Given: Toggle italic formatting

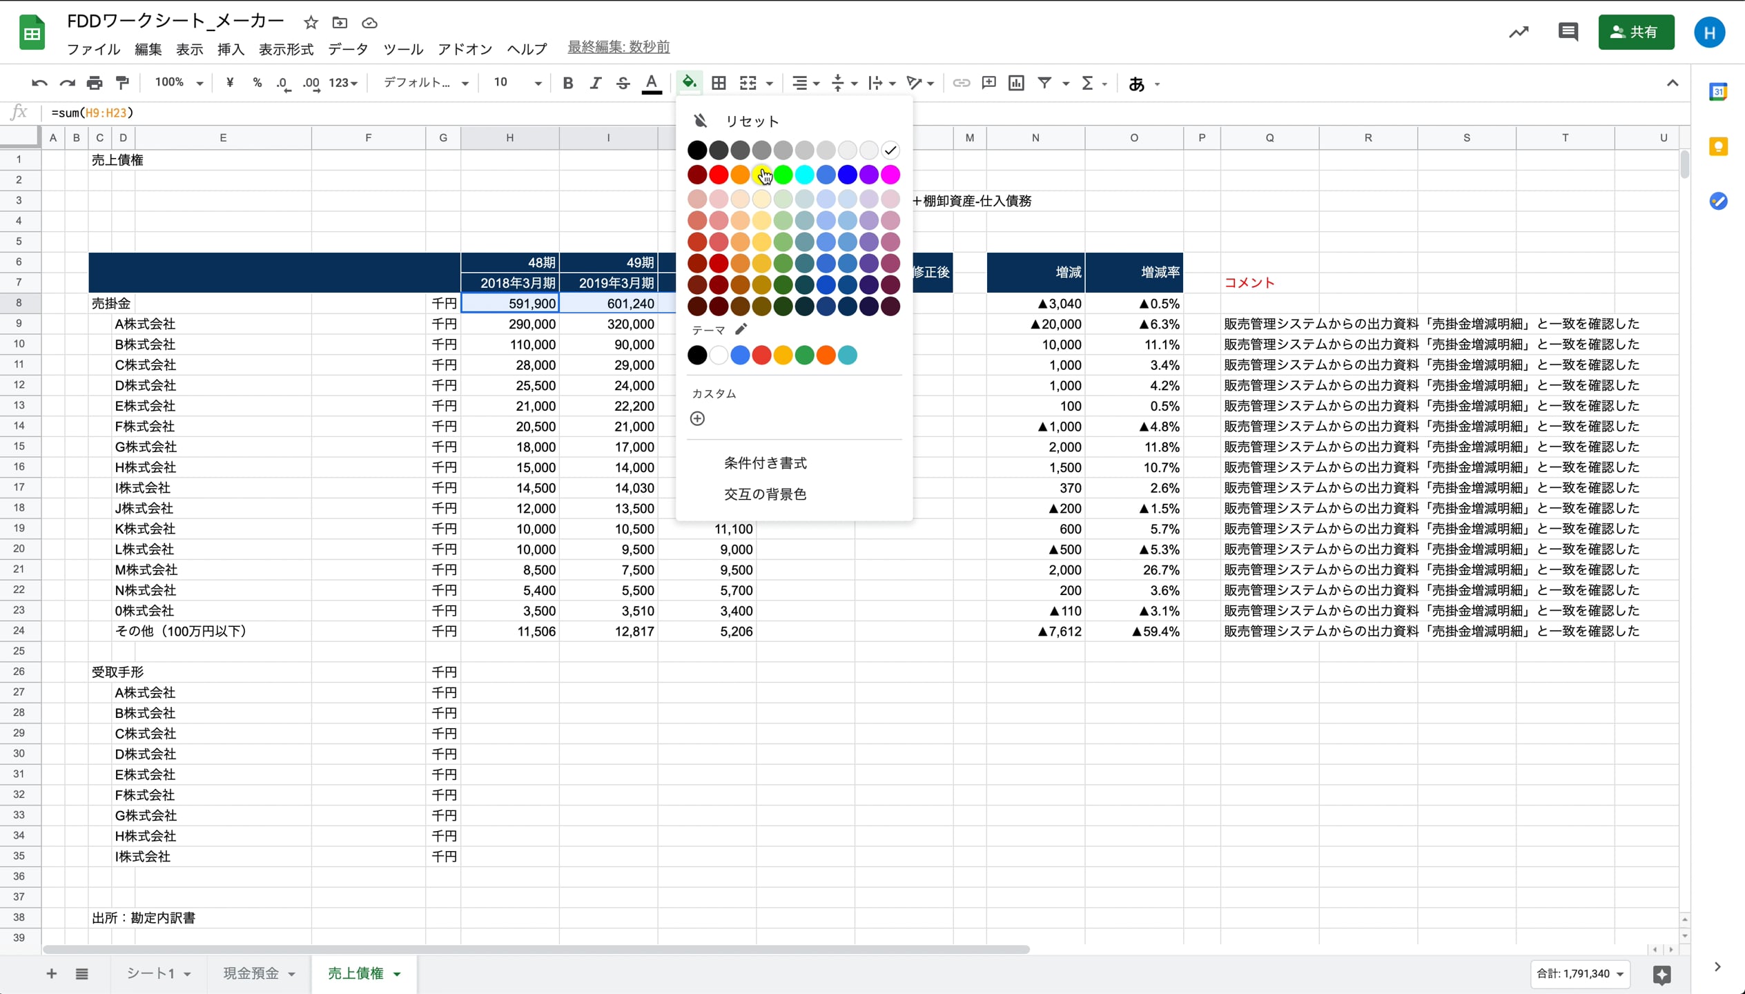Looking at the screenshot, I should point(596,83).
